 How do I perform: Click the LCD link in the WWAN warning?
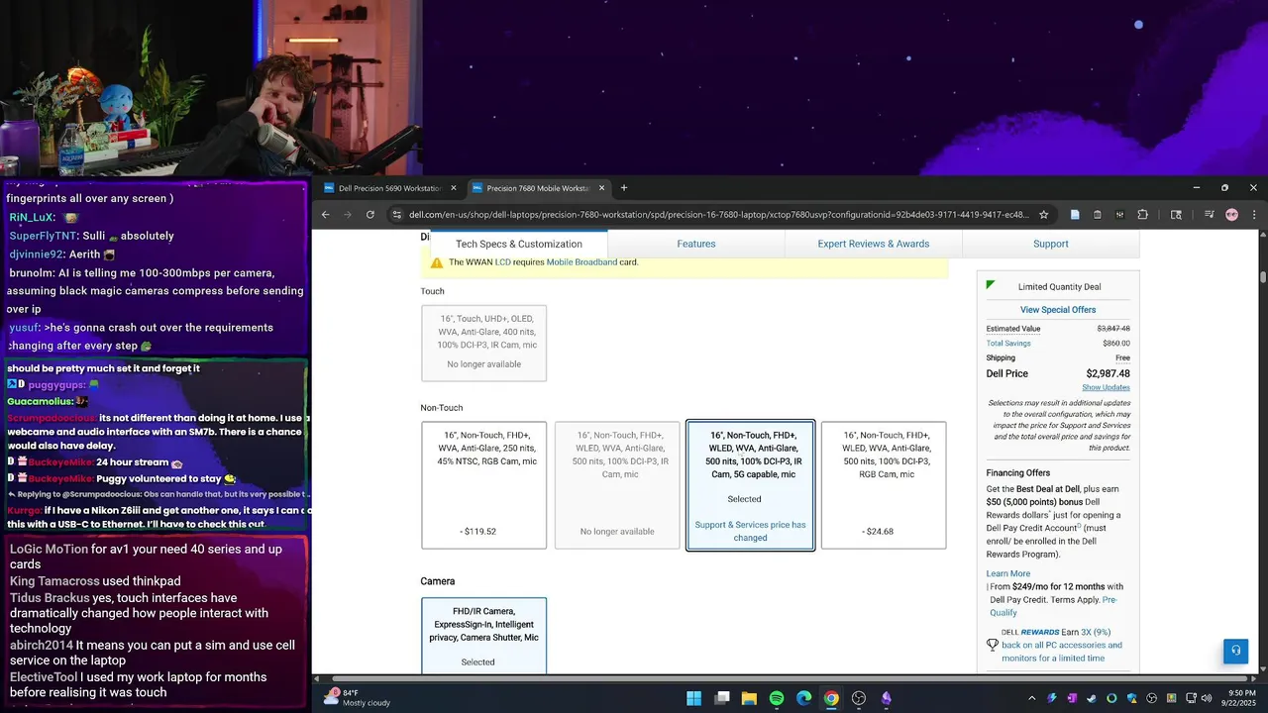[x=503, y=262]
